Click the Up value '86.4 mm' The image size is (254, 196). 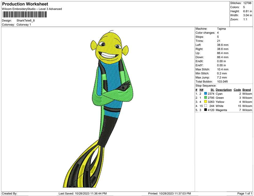tap(223, 53)
